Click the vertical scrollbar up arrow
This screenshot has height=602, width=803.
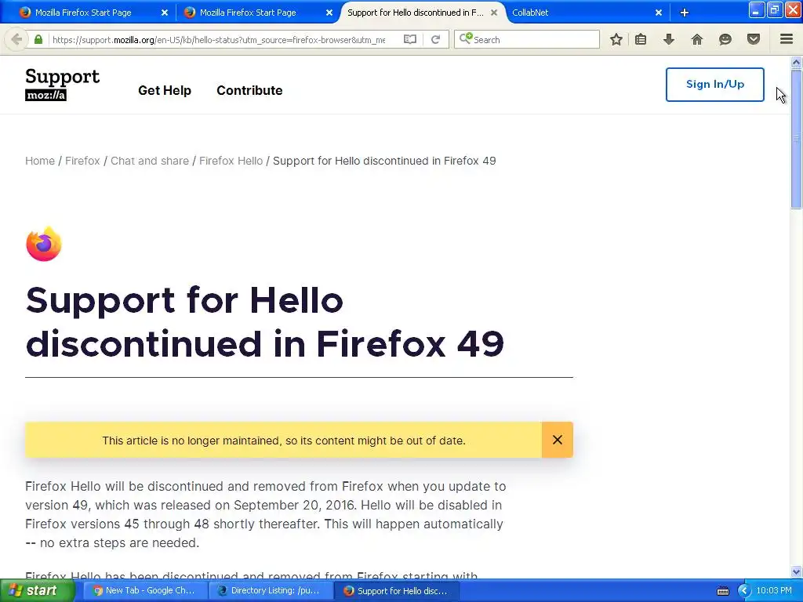(796, 63)
